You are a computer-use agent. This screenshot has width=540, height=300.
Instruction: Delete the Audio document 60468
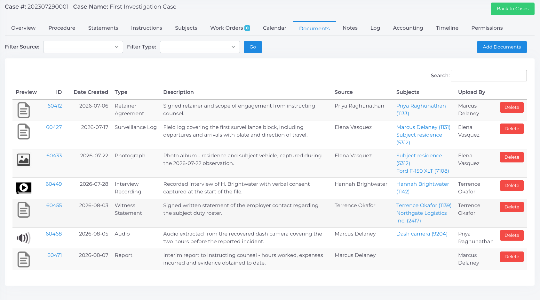(x=512, y=235)
